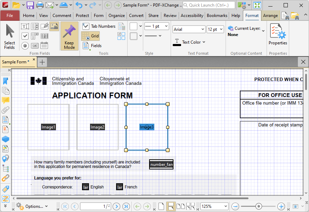309x212 pixels.
Task: Click the Print icon
Action: (40, 5)
